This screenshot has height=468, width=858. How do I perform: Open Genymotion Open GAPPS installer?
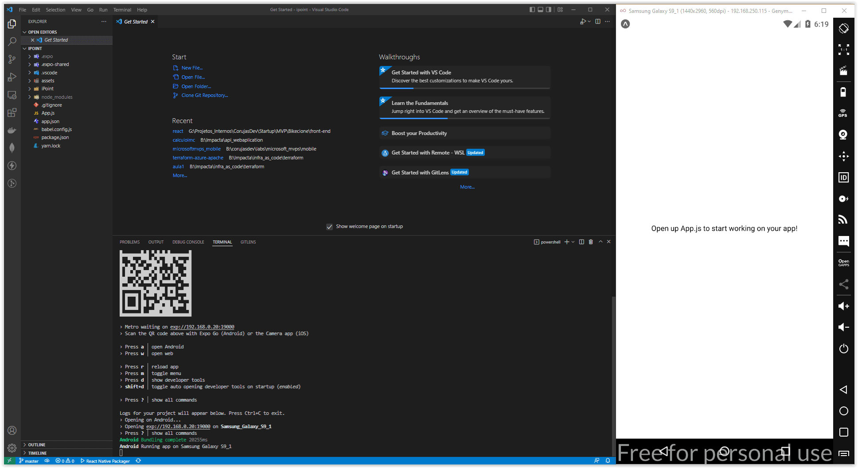pyautogui.click(x=843, y=263)
